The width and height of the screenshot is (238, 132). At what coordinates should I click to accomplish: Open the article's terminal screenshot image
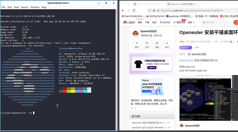click(209, 98)
